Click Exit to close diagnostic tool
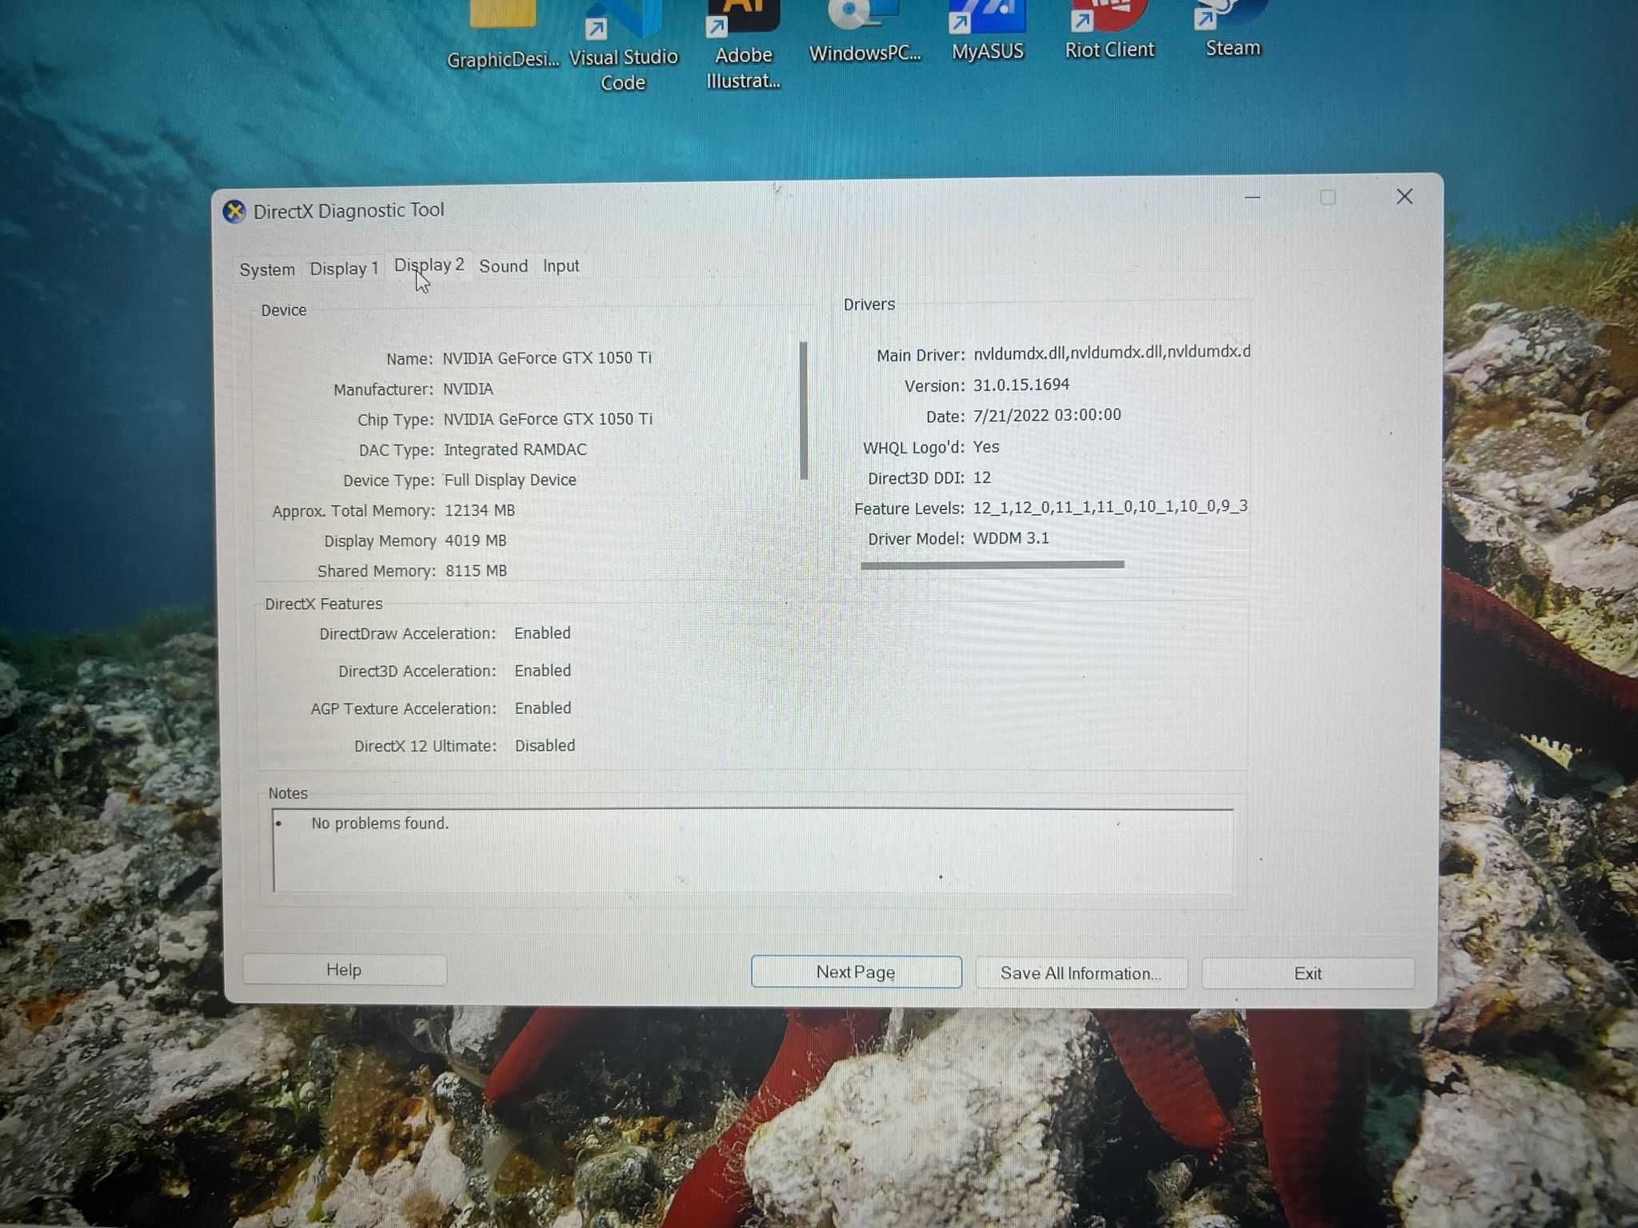This screenshot has width=1638, height=1228. (x=1308, y=973)
